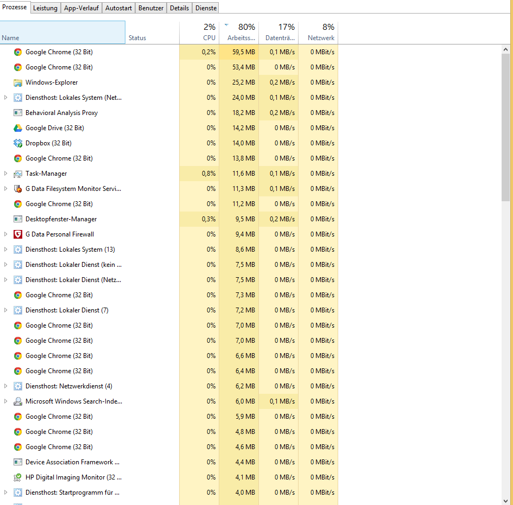This screenshot has height=505, width=513.
Task: Click the gear icon of Diensthost: Netzwerkdienst (4)
Action: tap(18, 386)
